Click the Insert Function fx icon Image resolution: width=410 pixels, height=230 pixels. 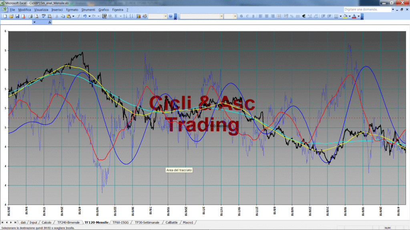(50, 22)
